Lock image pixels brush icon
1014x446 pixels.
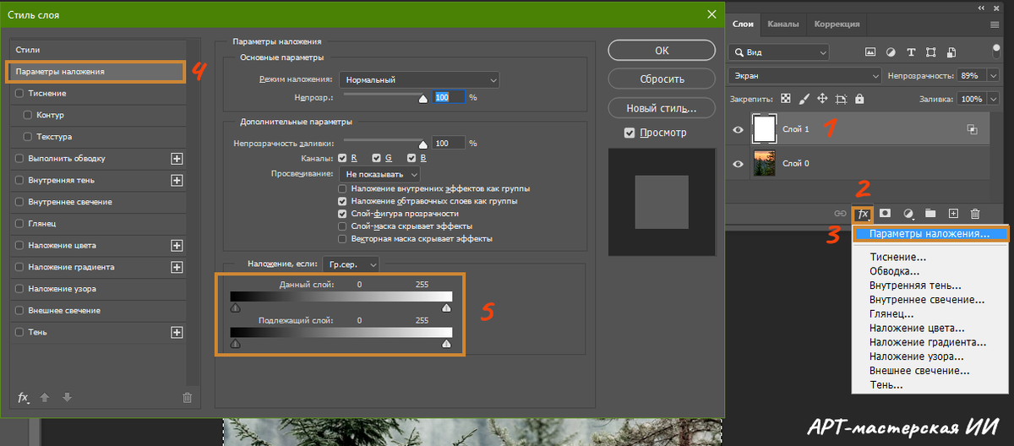tap(804, 99)
